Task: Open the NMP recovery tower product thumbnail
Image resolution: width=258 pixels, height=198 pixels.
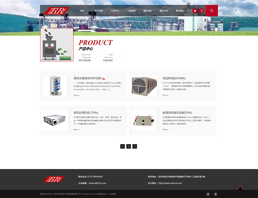Action: (55, 86)
